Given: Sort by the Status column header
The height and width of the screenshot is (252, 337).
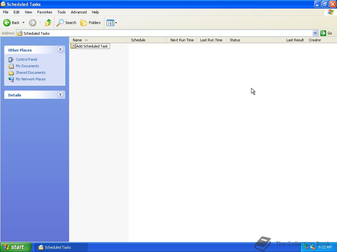Looking at the screenshot, I should (251, 40).
